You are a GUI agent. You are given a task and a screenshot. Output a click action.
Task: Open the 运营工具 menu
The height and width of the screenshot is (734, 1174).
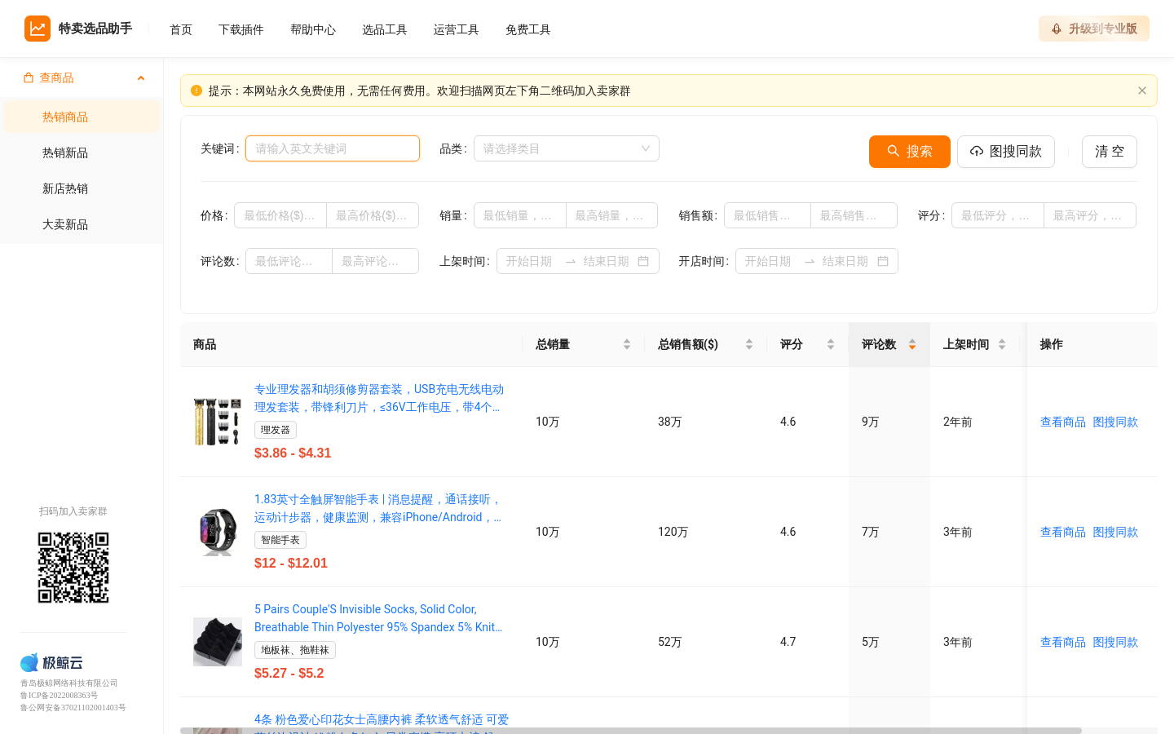click(x=457, y=29)
